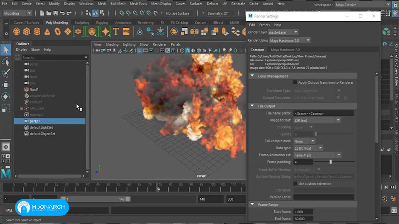Open the Frame/Animation ext dropdown
The height and width of the screenshot is (224, 399).
(x=317, y=155)
